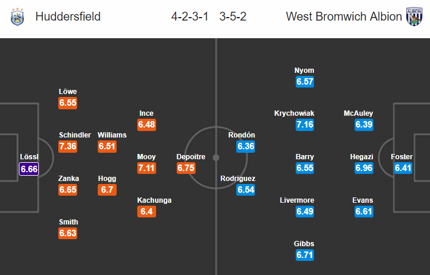The width and height of the screenshot is (430, 275).
Task: Click the 4-2-3-1 formation label
Action: [190, 16]
